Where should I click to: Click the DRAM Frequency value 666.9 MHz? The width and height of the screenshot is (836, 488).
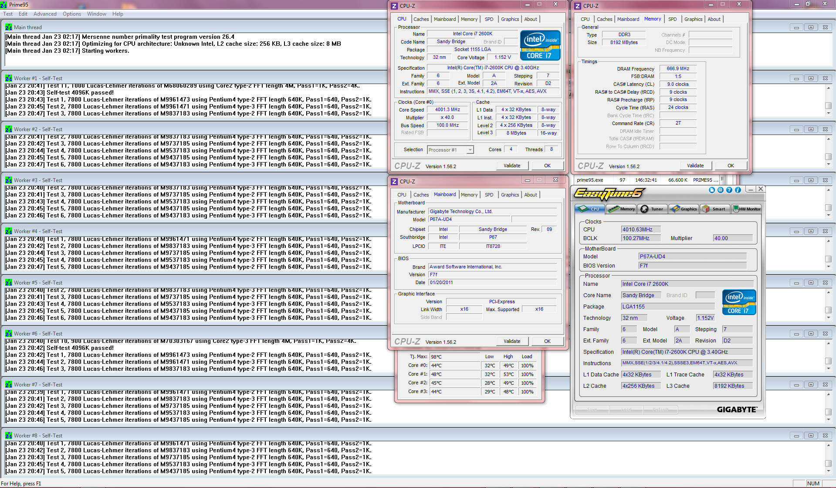[x=678, y=68]
